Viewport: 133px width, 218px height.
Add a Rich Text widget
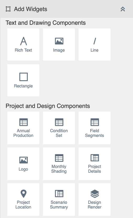(x=23, y=44)
